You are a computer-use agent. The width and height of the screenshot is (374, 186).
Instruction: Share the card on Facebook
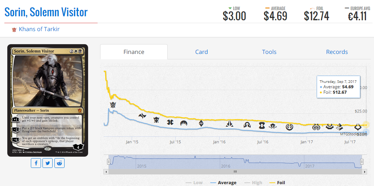click(36, 163)
